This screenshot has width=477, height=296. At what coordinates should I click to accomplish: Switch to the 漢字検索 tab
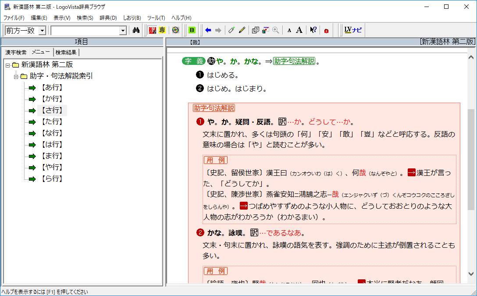pyautogui.click(x=16, y=52)
